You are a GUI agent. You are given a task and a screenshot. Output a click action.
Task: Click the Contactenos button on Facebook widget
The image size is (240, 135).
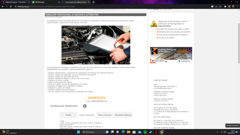coord(184,61)
